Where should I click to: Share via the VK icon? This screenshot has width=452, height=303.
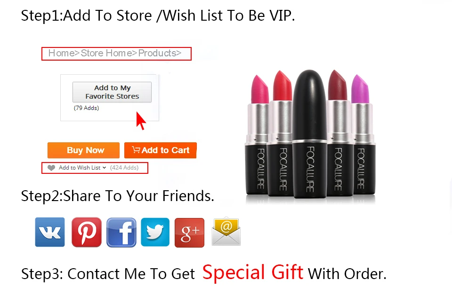(x=50, y=232)
